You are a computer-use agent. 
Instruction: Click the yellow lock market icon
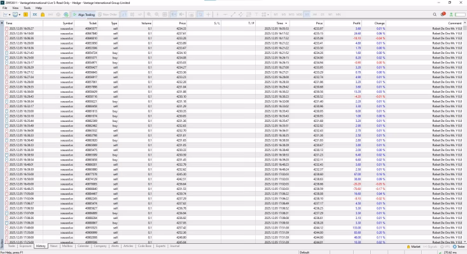pos(43,14)
